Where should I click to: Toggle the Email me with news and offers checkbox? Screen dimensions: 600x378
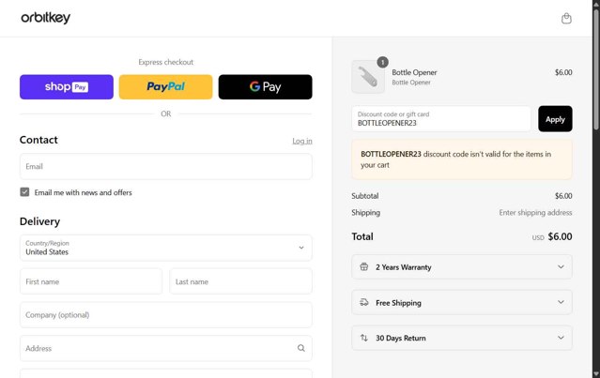pos(25,192)
